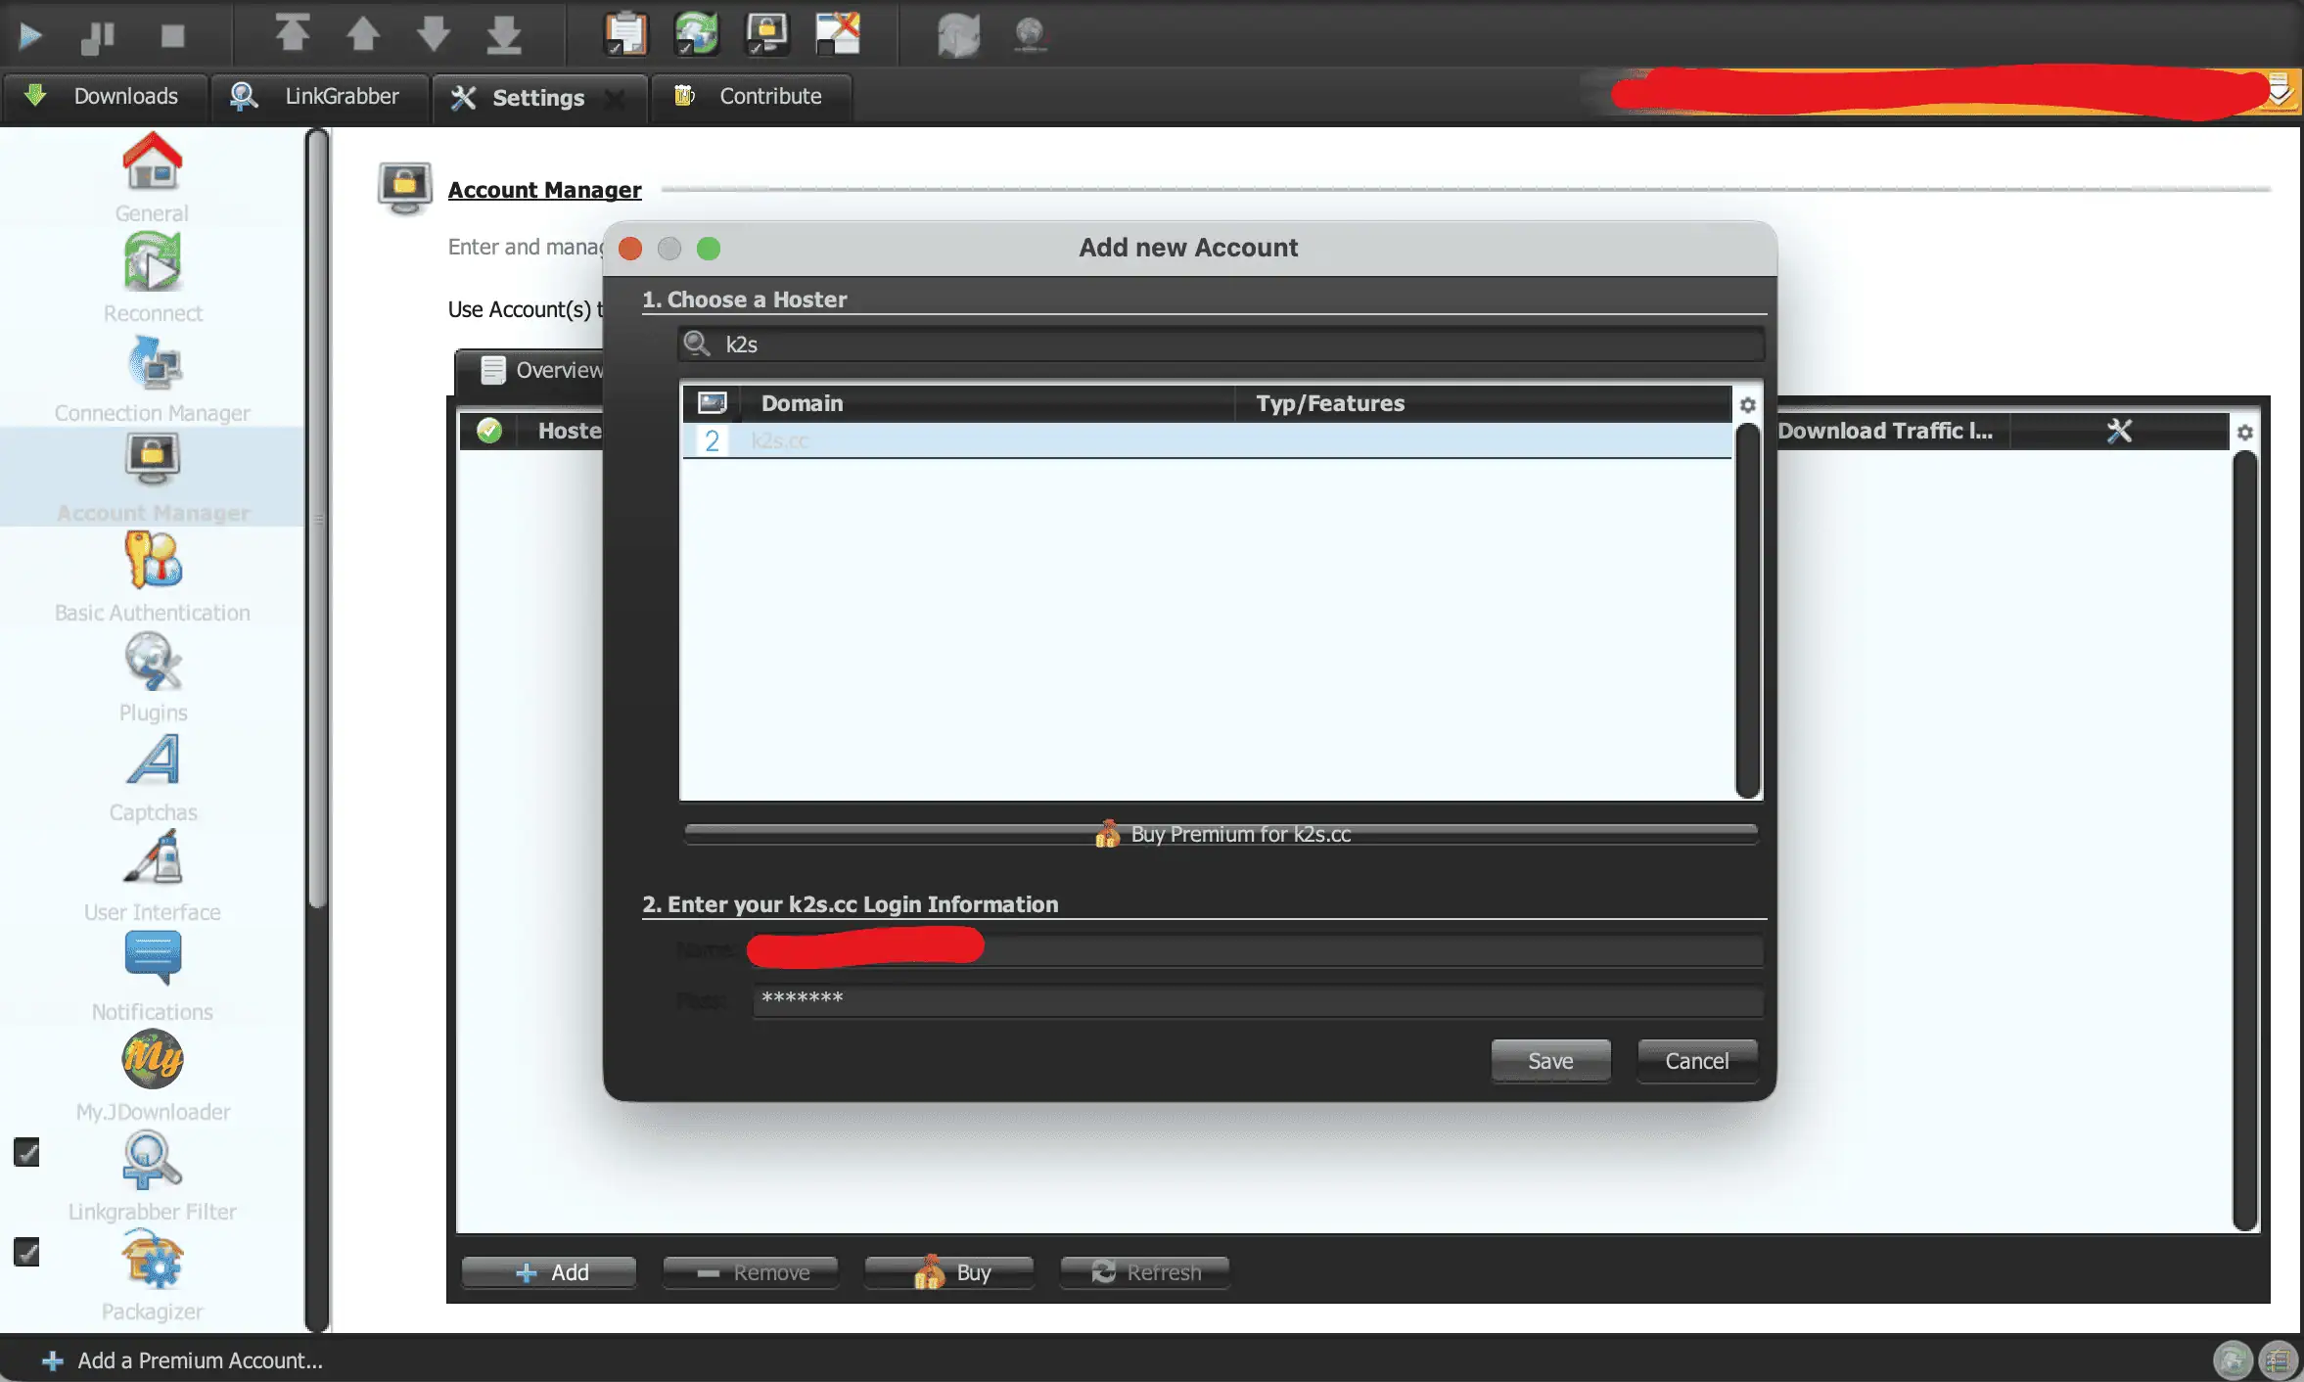
Task: Open the LinkGrabber tab
Action: [x=319, y=96]
